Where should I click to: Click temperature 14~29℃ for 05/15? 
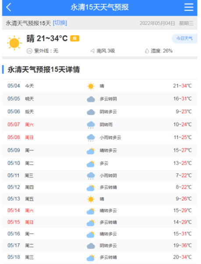pos(183,222)
